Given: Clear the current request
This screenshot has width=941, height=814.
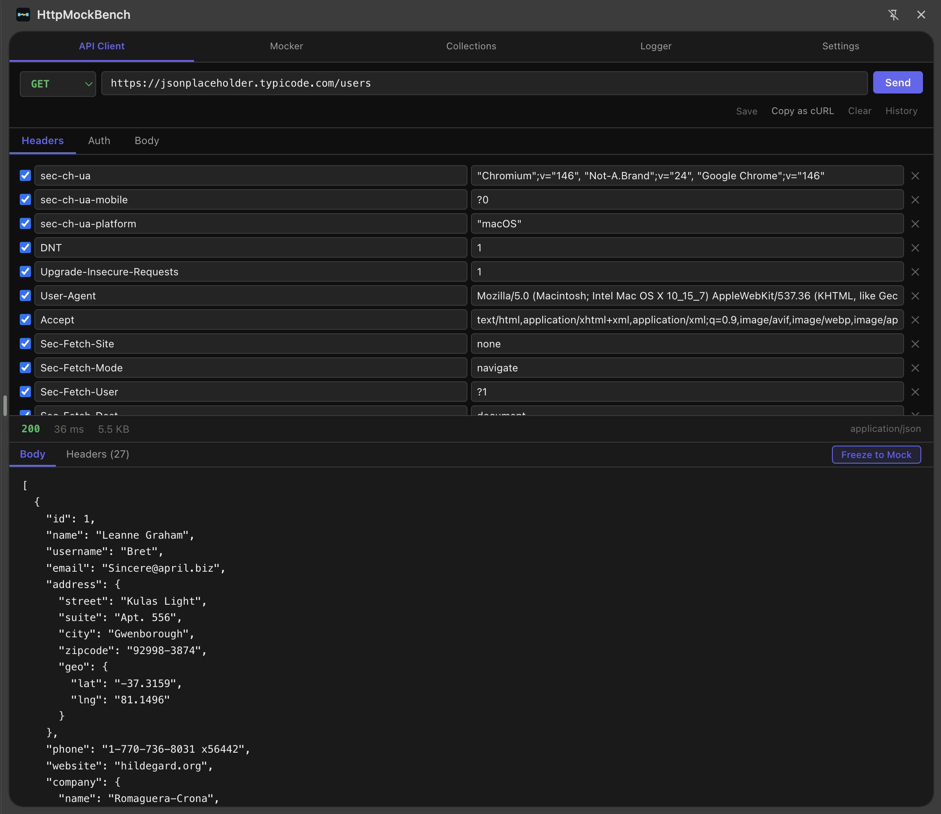Looking at the screenshot, I should click(x=859, y=111).
